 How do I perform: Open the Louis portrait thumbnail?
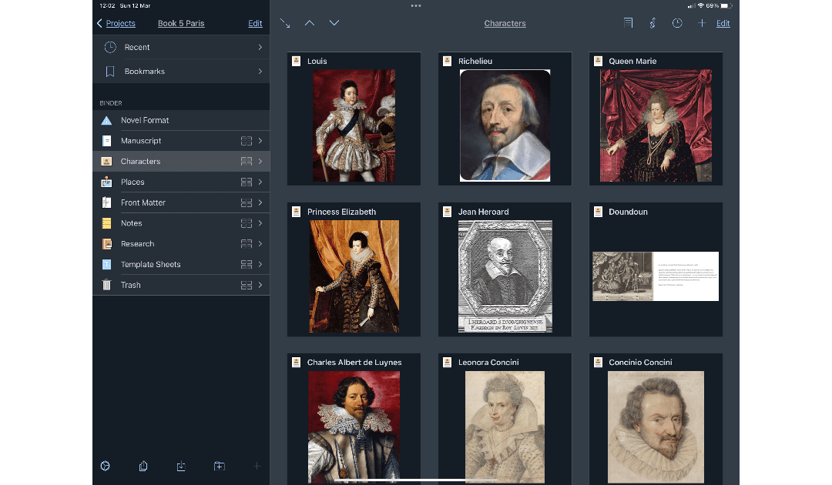click(354, 125)
